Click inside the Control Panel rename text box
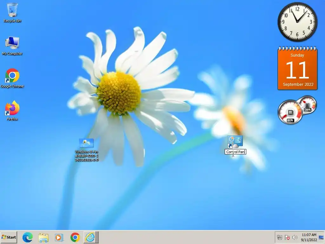This screenshot has width=325, height=244. [235, 152]
